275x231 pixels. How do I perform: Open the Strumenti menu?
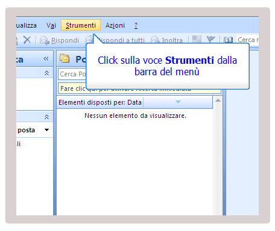click(81, 25)
